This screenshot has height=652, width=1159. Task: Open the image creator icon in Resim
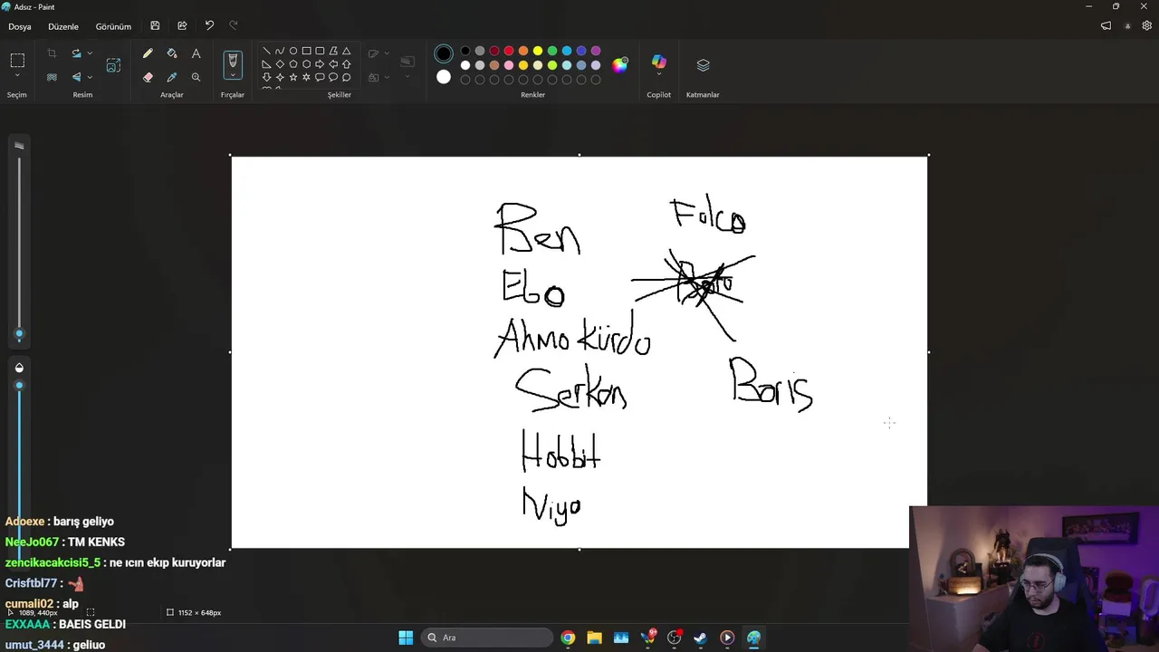coord(113,65)
